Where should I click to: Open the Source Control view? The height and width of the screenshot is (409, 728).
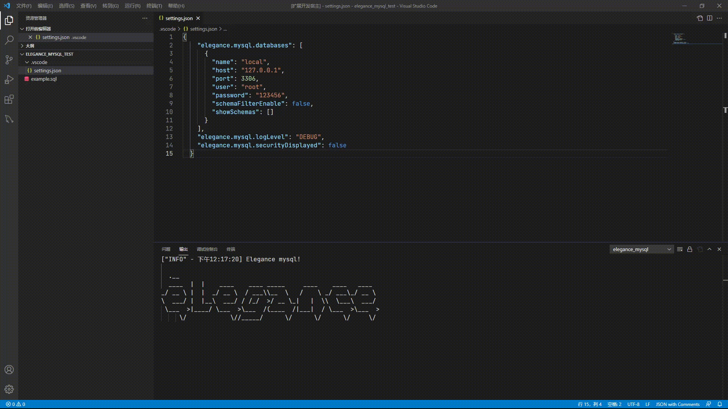coord(9,59)
